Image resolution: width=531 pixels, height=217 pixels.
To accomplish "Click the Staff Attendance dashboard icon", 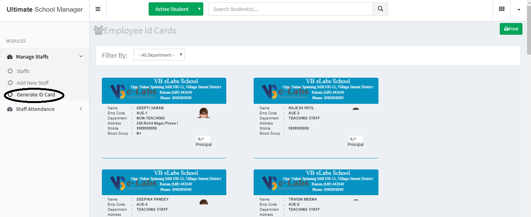I will coord(10,109).
